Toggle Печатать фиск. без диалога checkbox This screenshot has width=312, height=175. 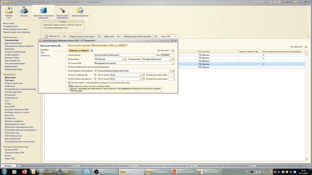tap(95, 79)
